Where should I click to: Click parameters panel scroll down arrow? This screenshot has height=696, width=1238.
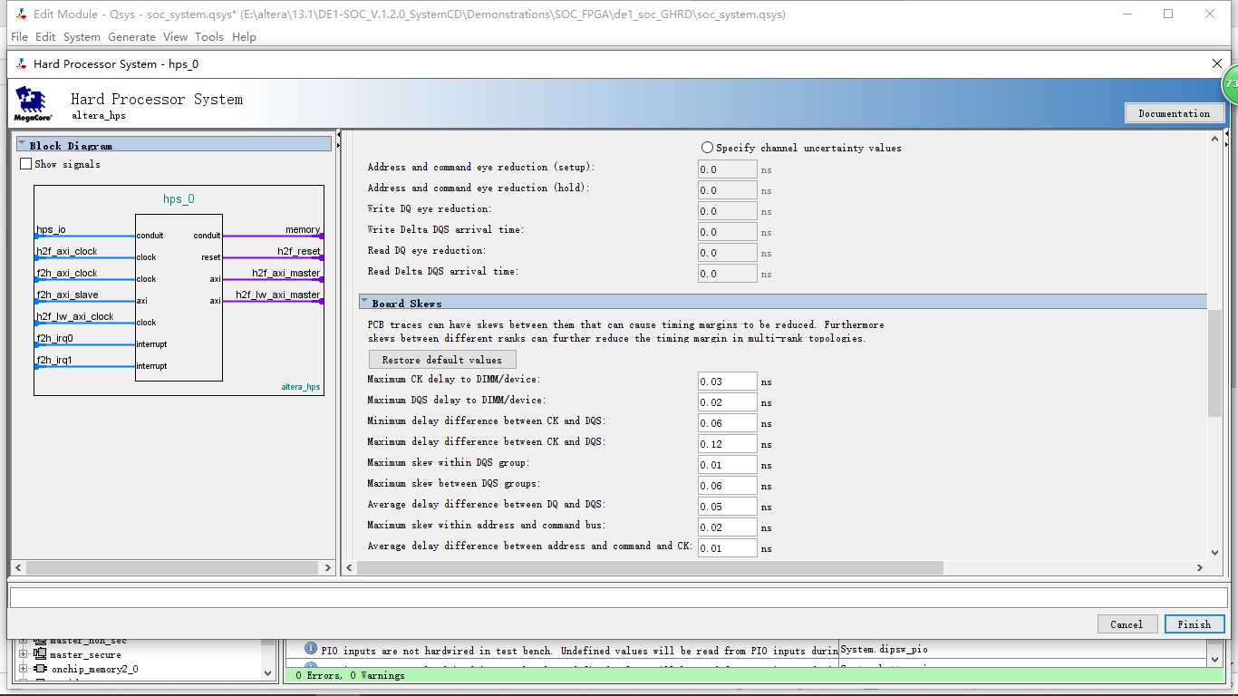point(1215,552)
